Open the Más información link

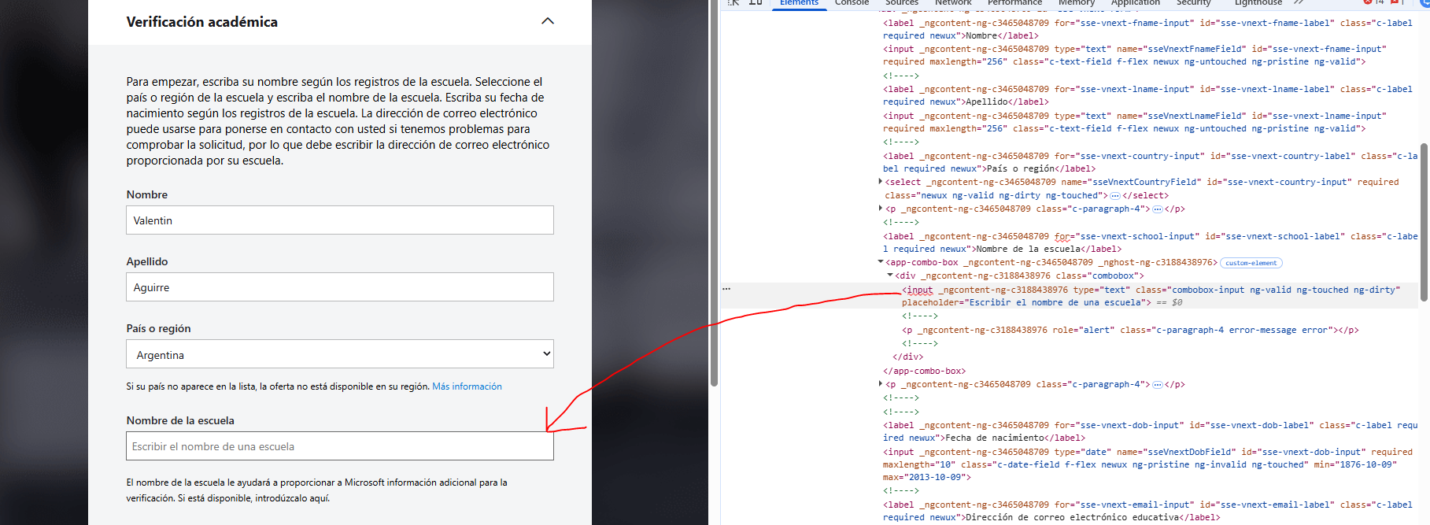pyautogui.click(x=467, y=386)
